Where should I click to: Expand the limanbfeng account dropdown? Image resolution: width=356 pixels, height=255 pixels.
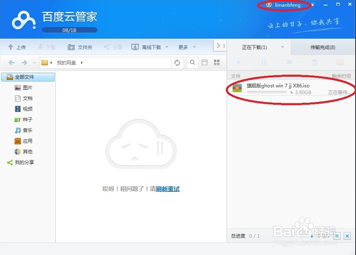[x=312, y=4]
